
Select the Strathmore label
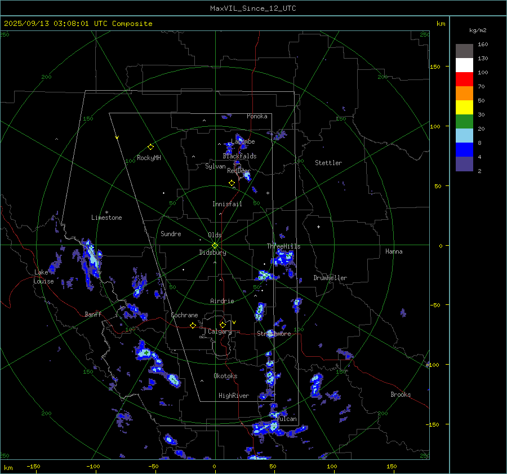point(274,334)
